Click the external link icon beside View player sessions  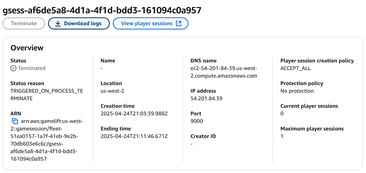click(179, 23)
